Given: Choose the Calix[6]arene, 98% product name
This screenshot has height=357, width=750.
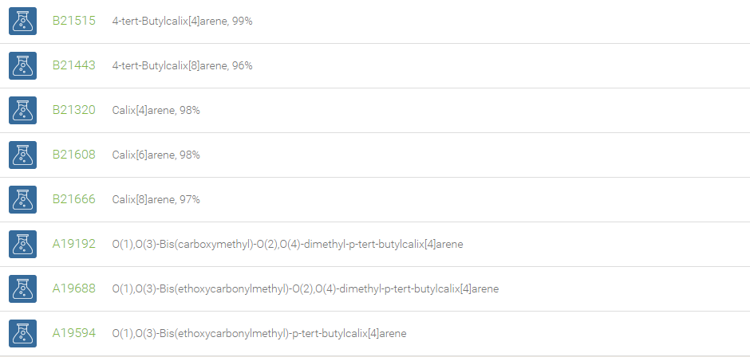Looking at the screenshot, I should tap(156, 155).
